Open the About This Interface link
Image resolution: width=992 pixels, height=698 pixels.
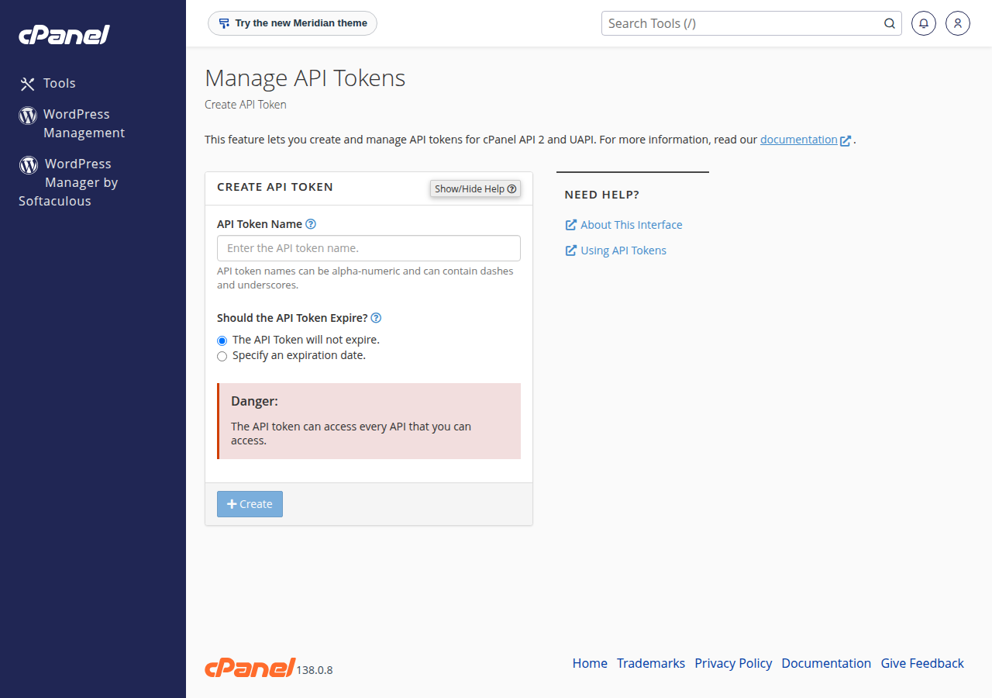(x=632, y=225)
